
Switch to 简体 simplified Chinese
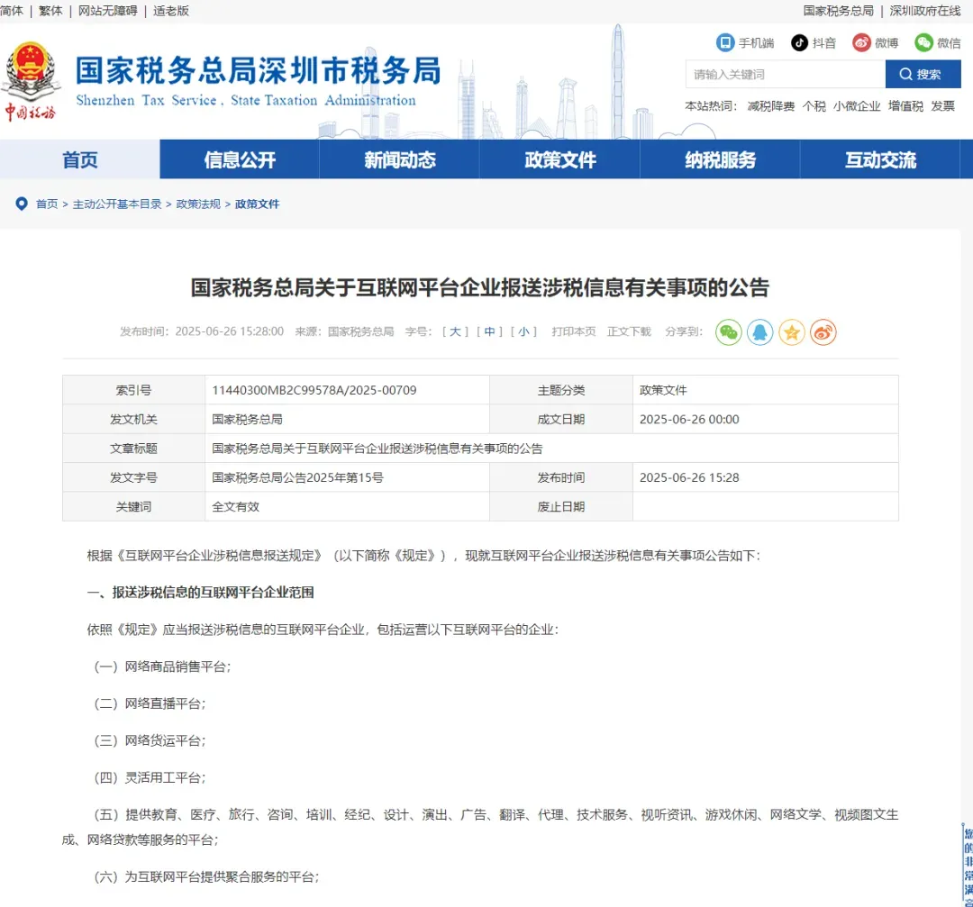[x=12, y=11]
